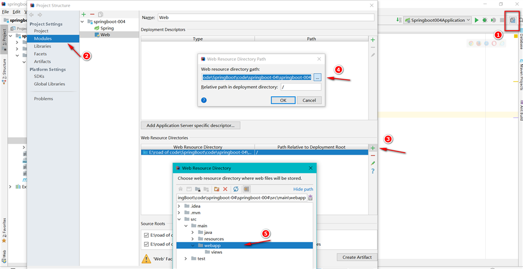Screen dimensions: 523x269
Task: Collapse the src folder in chooser
Action: [x=179, y=219]
